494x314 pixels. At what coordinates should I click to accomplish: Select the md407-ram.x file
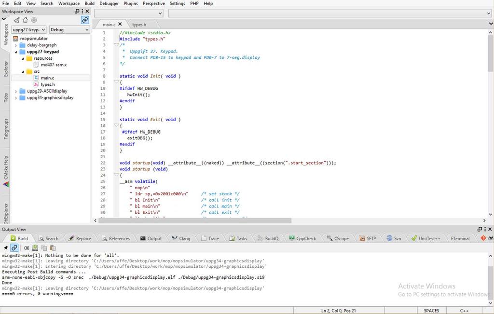tap(54, 65)
